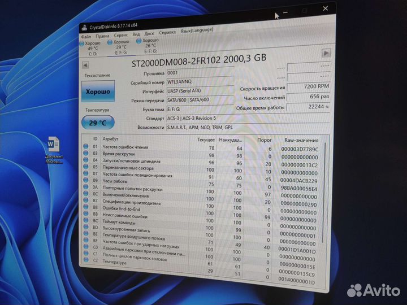Click status icon of row BD Высокоуровневая запись
Image resolution: width=407 pixels, height=305 pixels.
pos(86,226)
